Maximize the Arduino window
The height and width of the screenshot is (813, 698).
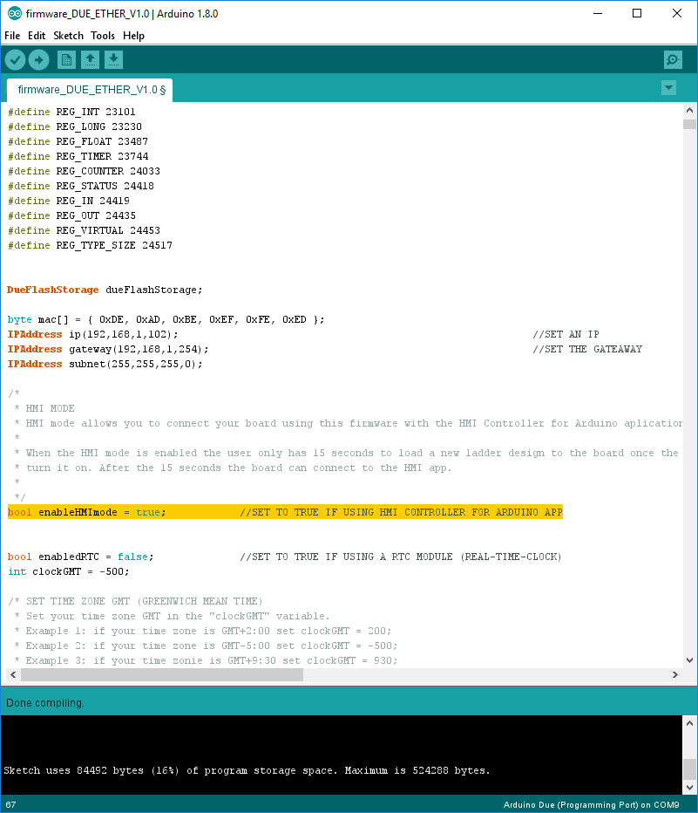coord(637,13)
